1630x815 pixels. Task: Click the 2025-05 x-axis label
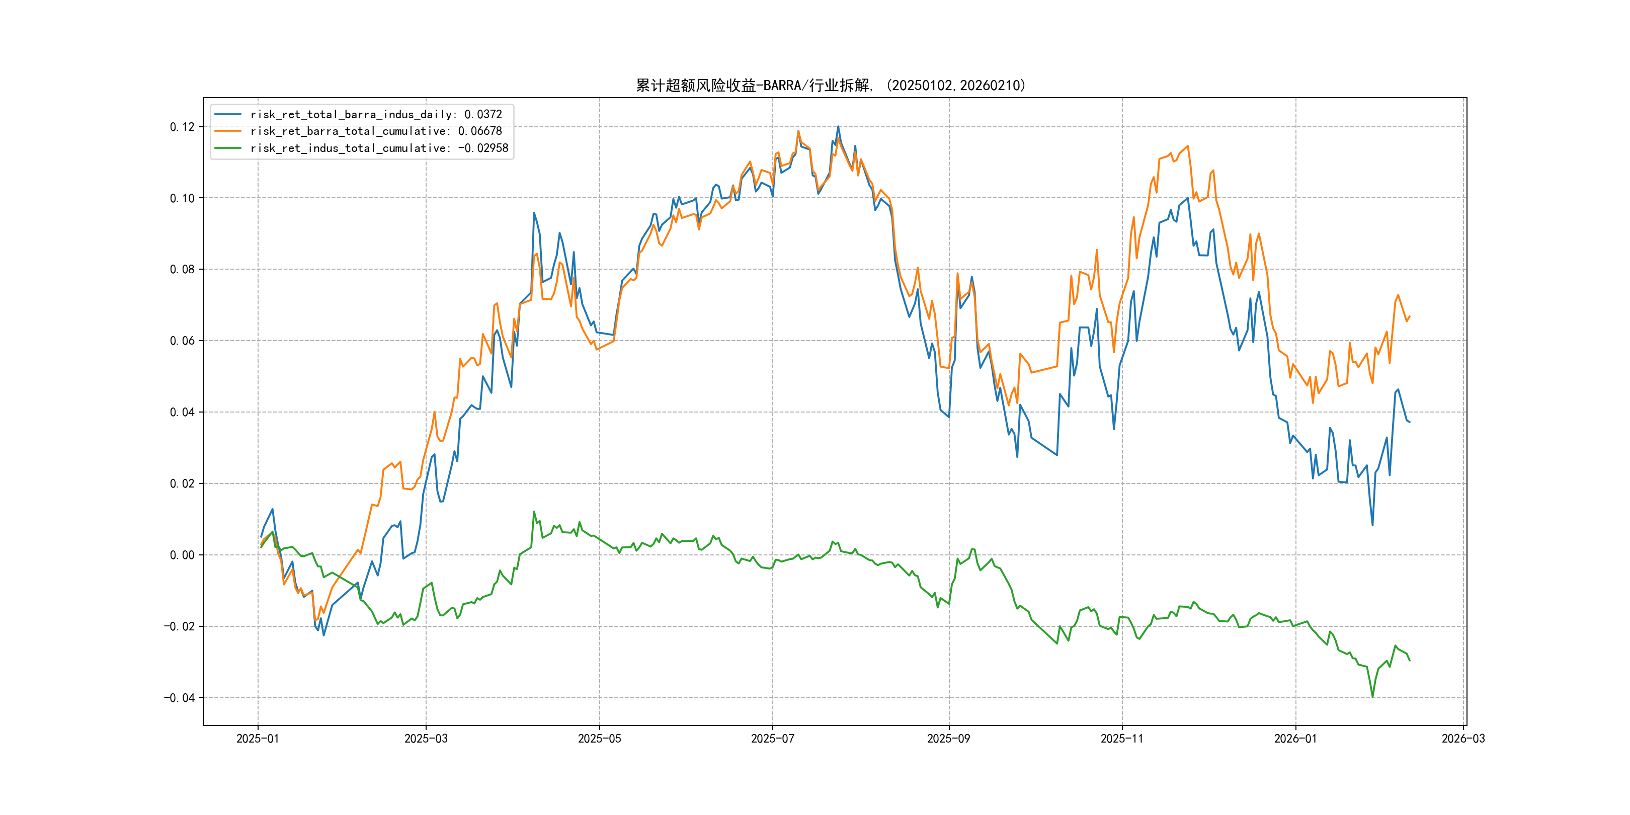click(x=599, y=739)
